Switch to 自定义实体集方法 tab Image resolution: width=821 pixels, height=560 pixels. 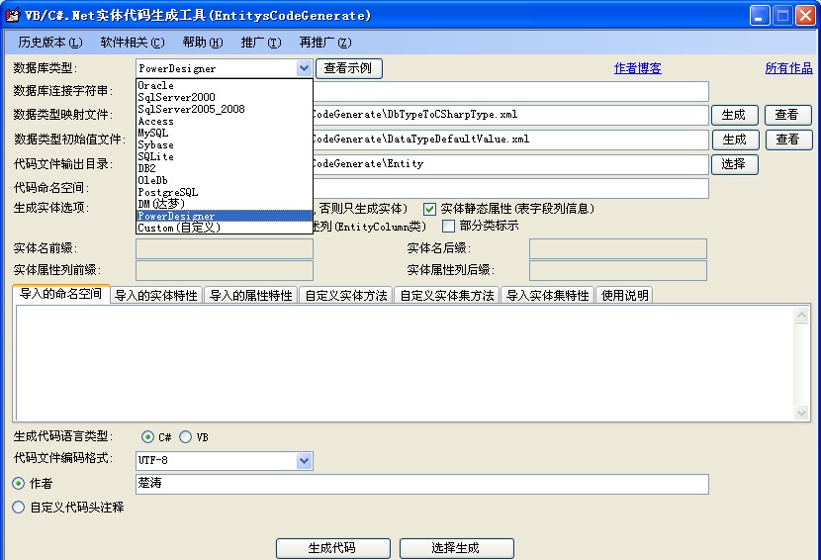coord(447,296)
